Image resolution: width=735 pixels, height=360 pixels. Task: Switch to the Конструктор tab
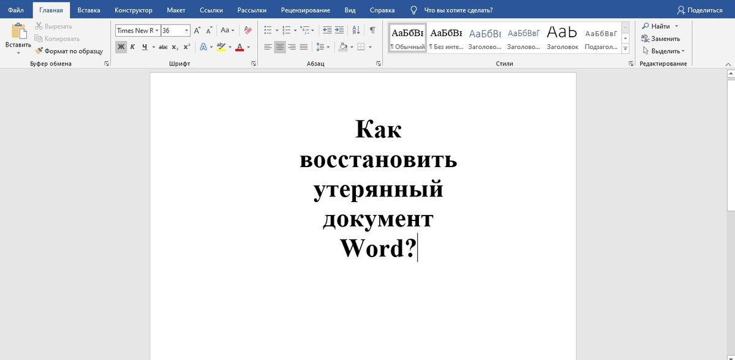[x=134, y=10]
